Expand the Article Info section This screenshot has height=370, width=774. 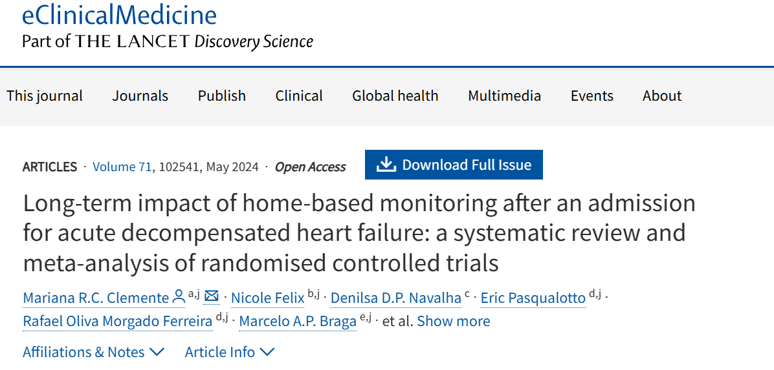click(229, 352)
